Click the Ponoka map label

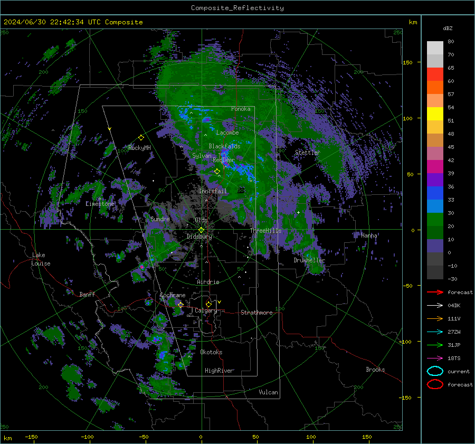pos(241,109)
